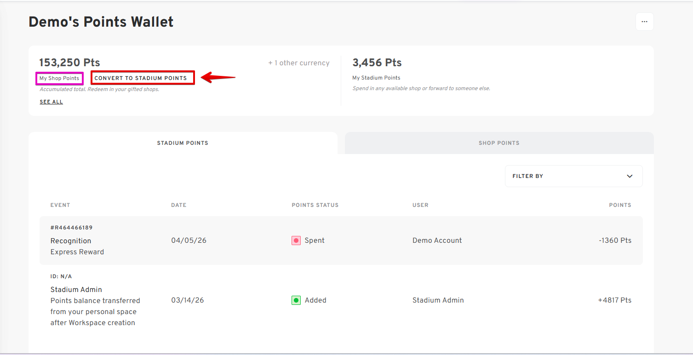Click the Stadium Admin event entry

click(x=76, y=290)
